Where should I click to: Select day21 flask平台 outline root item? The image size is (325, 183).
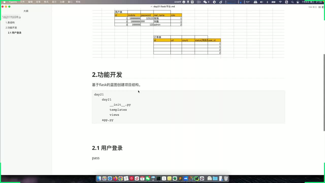(x=12, y=18)
